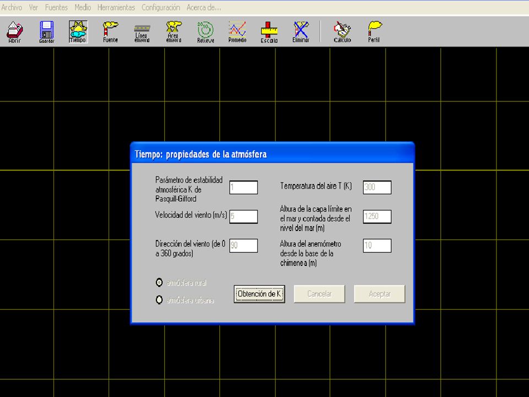Open the Fuentes menu

pos(56,7)
